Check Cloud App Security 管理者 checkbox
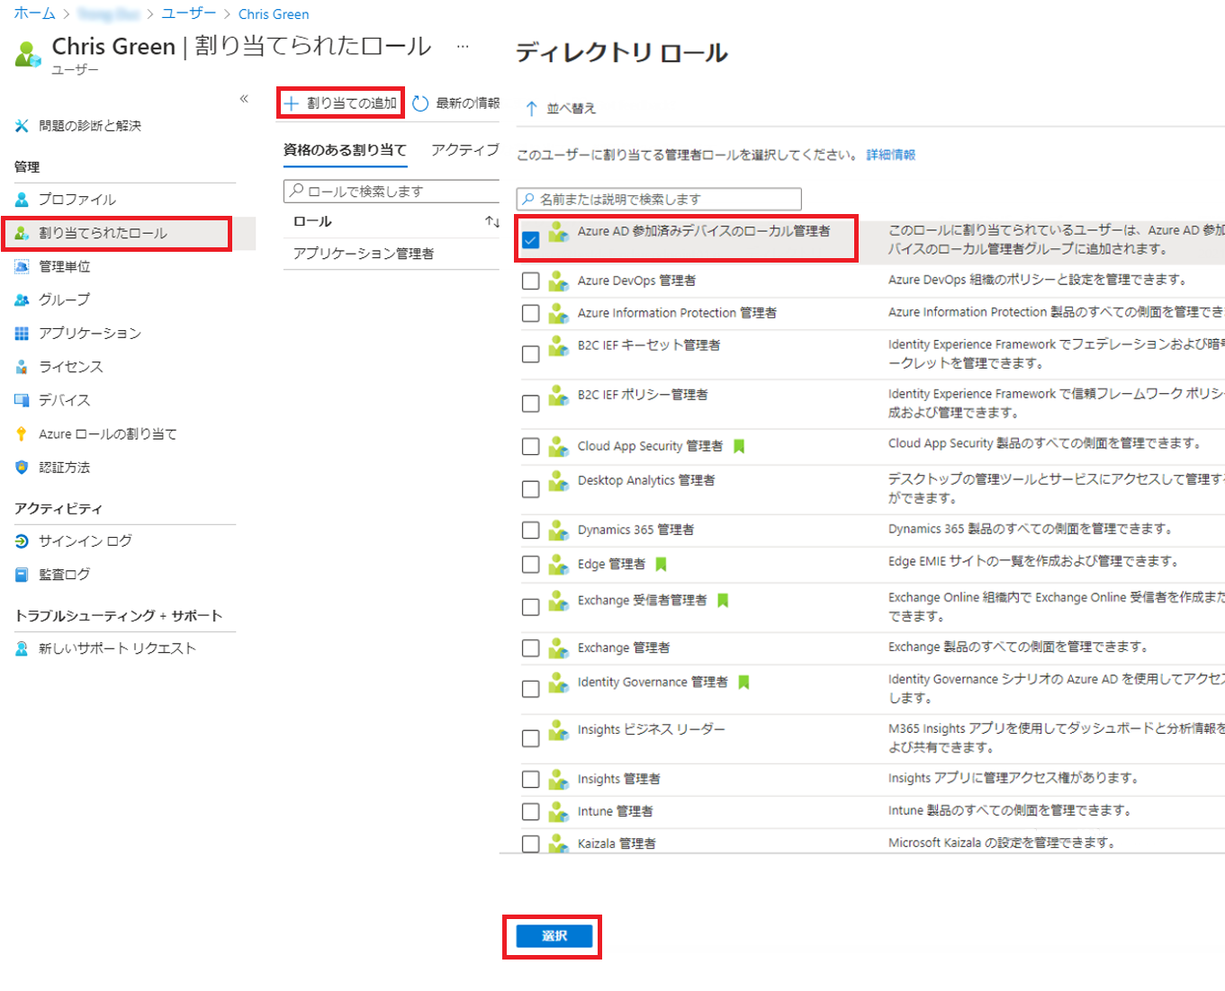 tap(531, 447)
